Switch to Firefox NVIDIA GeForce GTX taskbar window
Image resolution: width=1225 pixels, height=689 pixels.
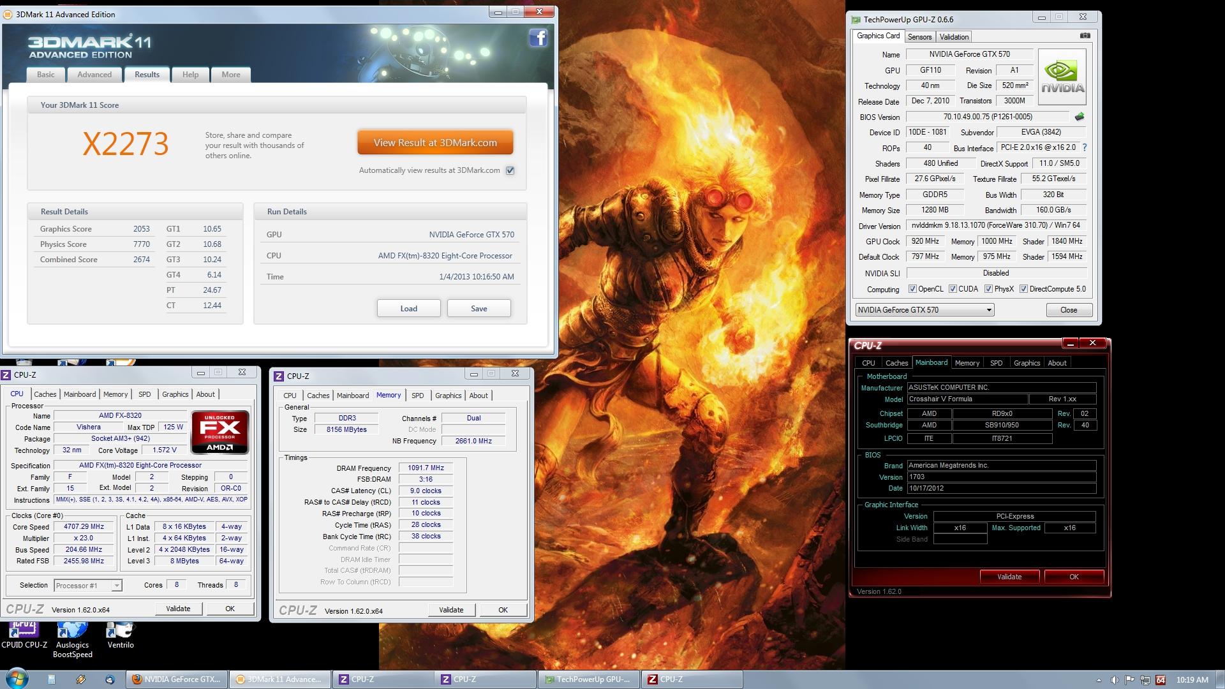click(x=177, y=679)
